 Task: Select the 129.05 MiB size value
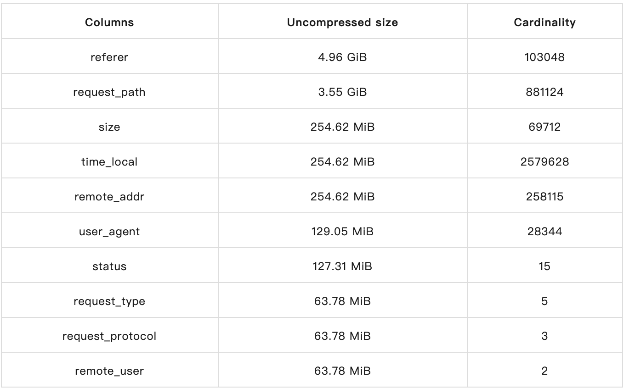pyautogui.click(x=342, y=232)
